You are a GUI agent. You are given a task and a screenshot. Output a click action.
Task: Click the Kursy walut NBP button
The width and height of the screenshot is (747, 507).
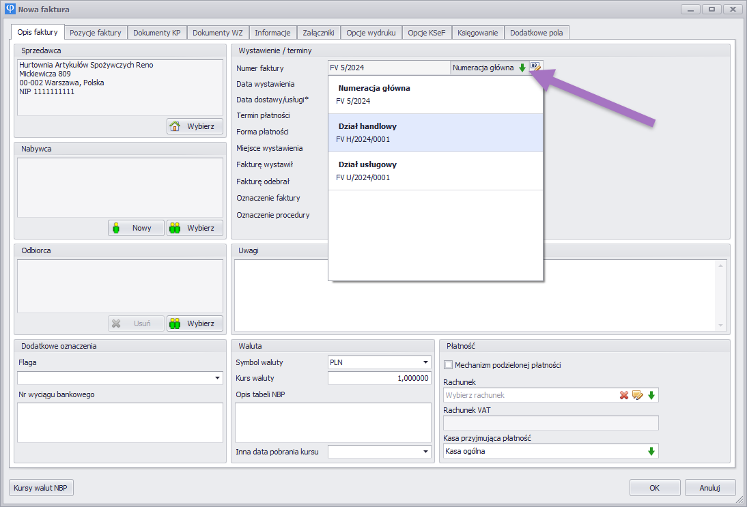tap(42, 488)
